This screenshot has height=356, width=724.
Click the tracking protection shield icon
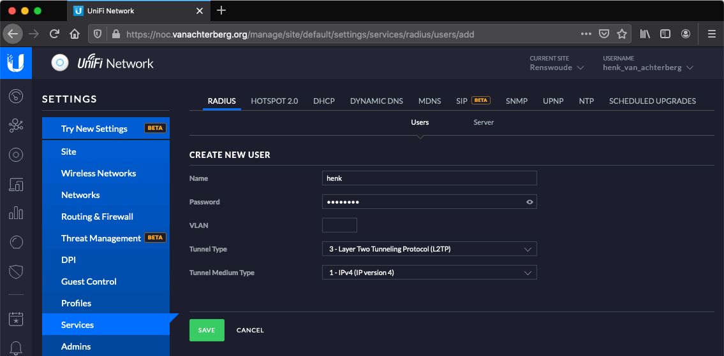click(98, 34)
